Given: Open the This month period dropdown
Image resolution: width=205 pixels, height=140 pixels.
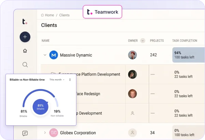Looking at the screenshot, I should [57, 80].
